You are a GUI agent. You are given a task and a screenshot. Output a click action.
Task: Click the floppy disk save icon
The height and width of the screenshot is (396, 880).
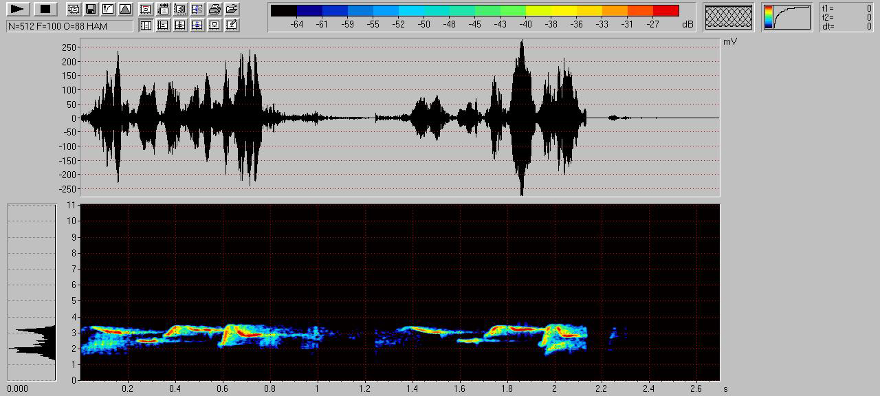pos(91,10)
